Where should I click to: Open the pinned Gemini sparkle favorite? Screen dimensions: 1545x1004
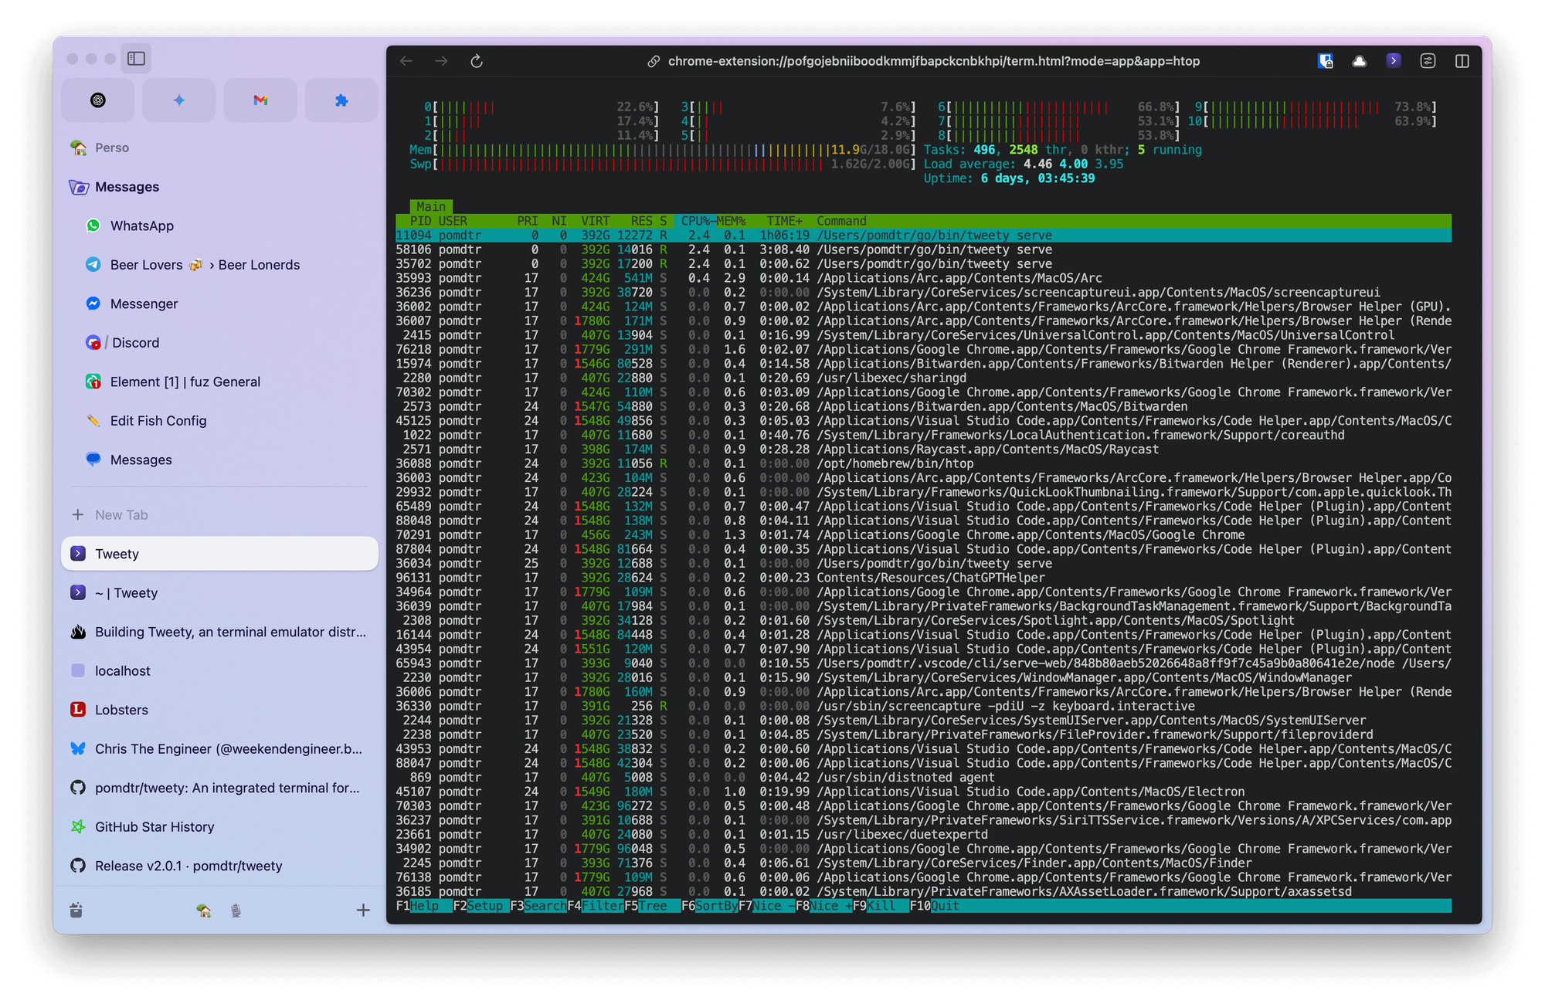(179, 100)
